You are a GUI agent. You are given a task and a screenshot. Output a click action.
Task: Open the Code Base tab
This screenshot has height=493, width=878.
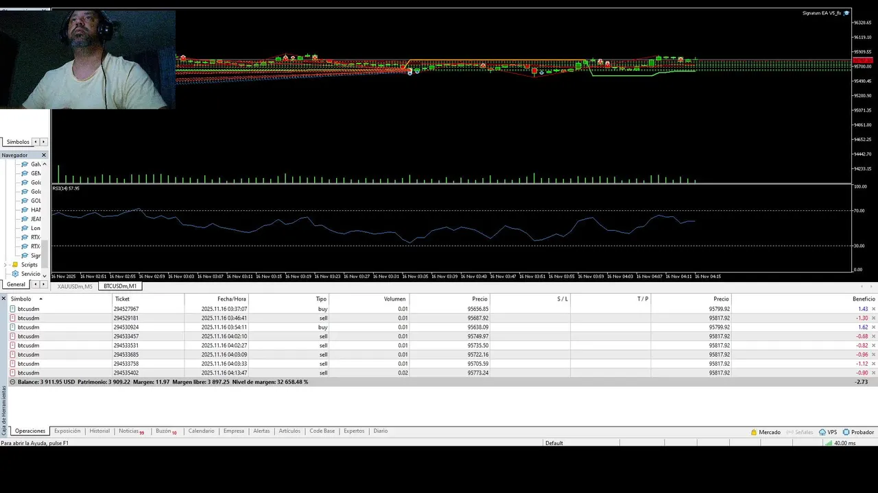[322, 431]
